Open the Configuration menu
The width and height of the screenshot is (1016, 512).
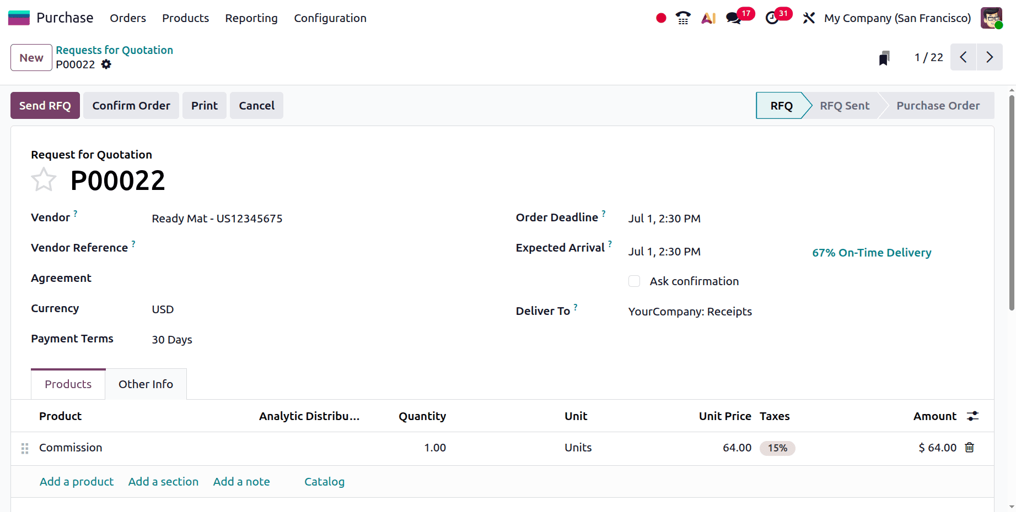click(x=330, y=18)
